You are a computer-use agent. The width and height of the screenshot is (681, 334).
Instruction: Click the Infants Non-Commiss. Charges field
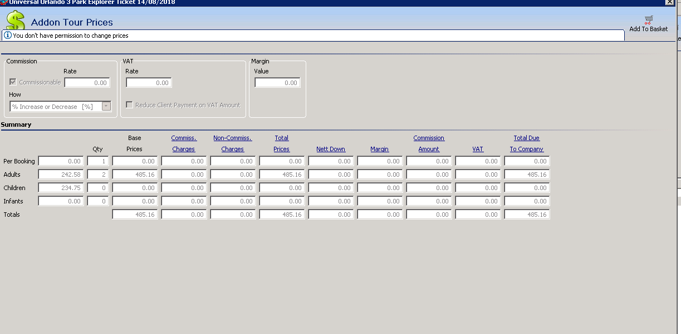[233, 201]
